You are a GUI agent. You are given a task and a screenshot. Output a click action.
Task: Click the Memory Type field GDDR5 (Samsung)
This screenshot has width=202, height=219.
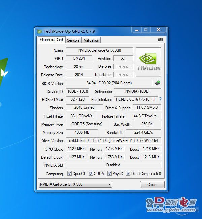tap(87, 124)
